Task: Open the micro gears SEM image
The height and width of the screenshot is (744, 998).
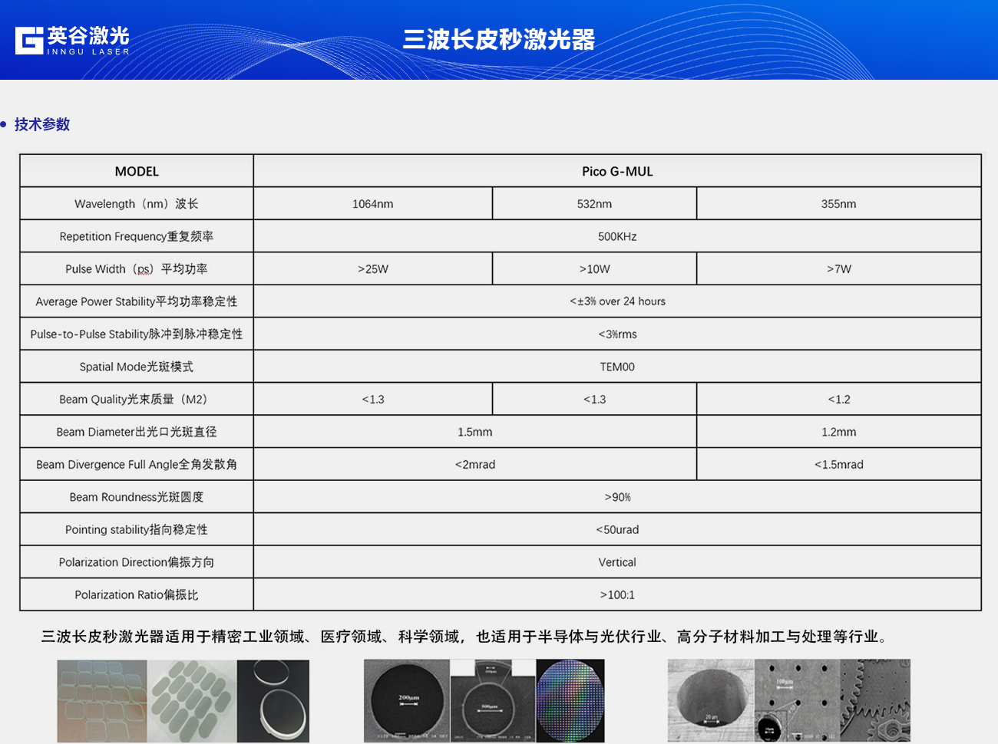Action: click(875, 700)
